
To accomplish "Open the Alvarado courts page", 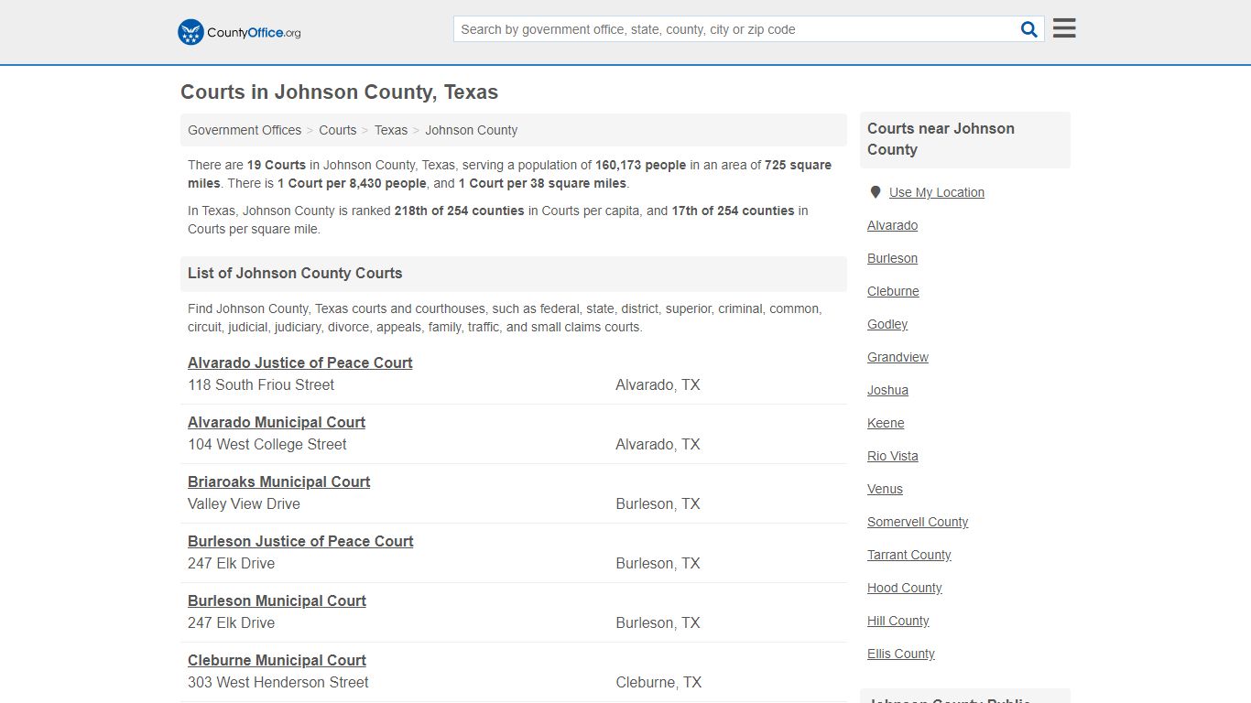I will click(x=892, y=225).
